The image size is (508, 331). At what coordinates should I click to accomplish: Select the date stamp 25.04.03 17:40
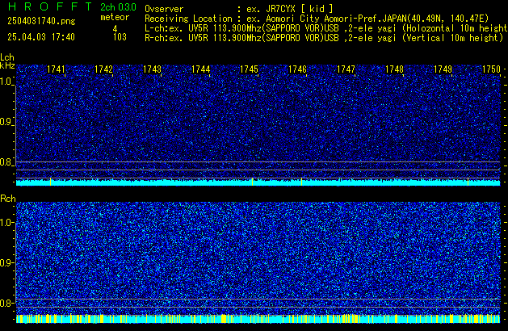(x=41, y=37)
